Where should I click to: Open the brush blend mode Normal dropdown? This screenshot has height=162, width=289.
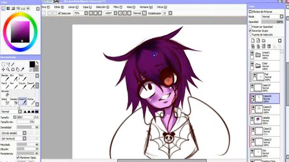coord(20,112)
